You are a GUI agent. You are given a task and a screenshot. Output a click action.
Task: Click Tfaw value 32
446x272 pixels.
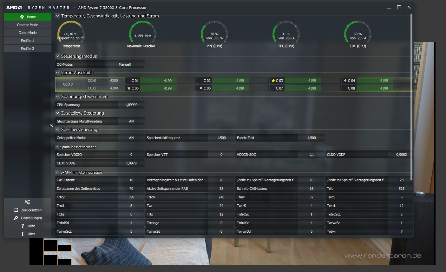pyautogui.click(x=312, y=197)
